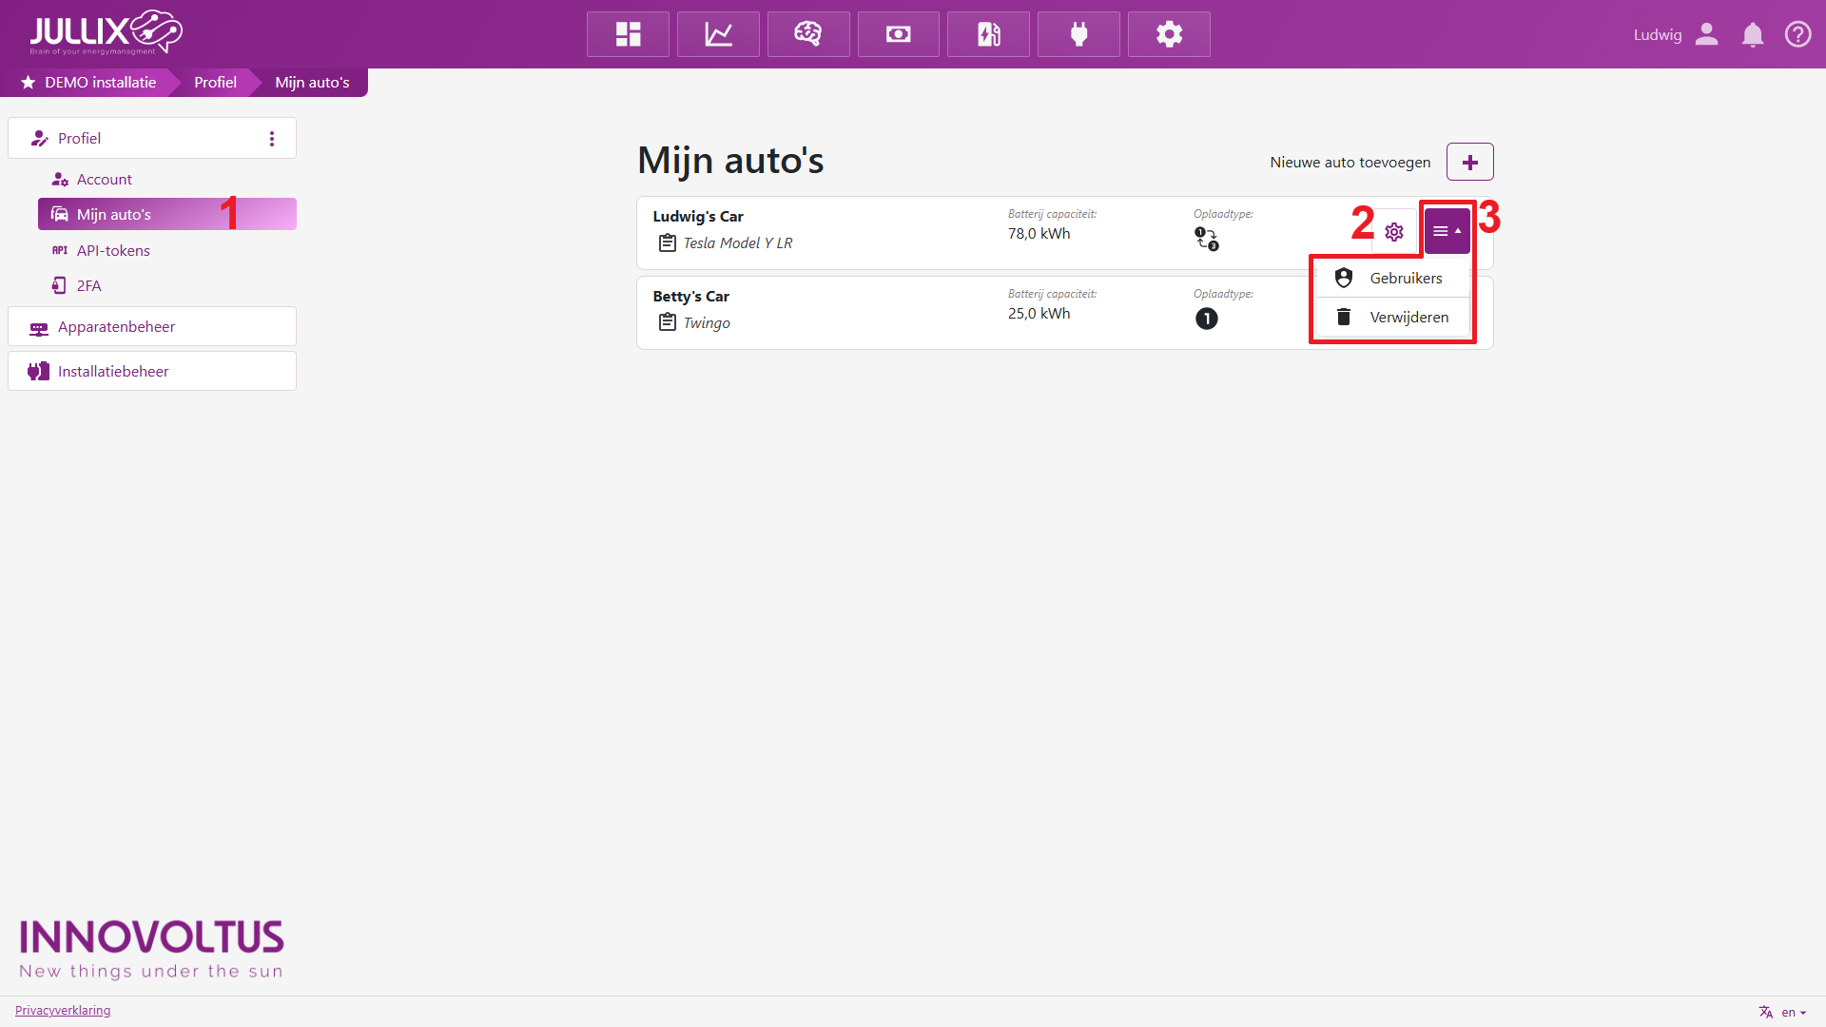
Task: Click the help question mark icon
Action: (1797, 34)
